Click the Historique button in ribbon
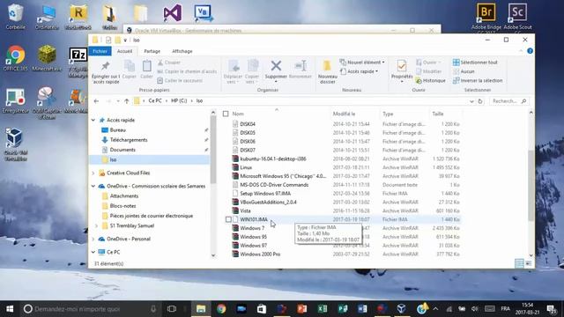 [x=430, y=80]
